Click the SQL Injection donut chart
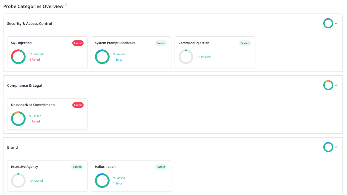 click(x=18, y=57)
